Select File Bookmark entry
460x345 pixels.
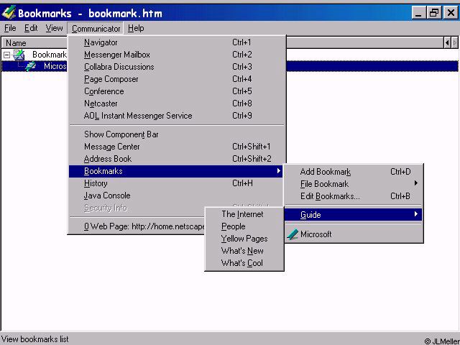pos(354,184)
